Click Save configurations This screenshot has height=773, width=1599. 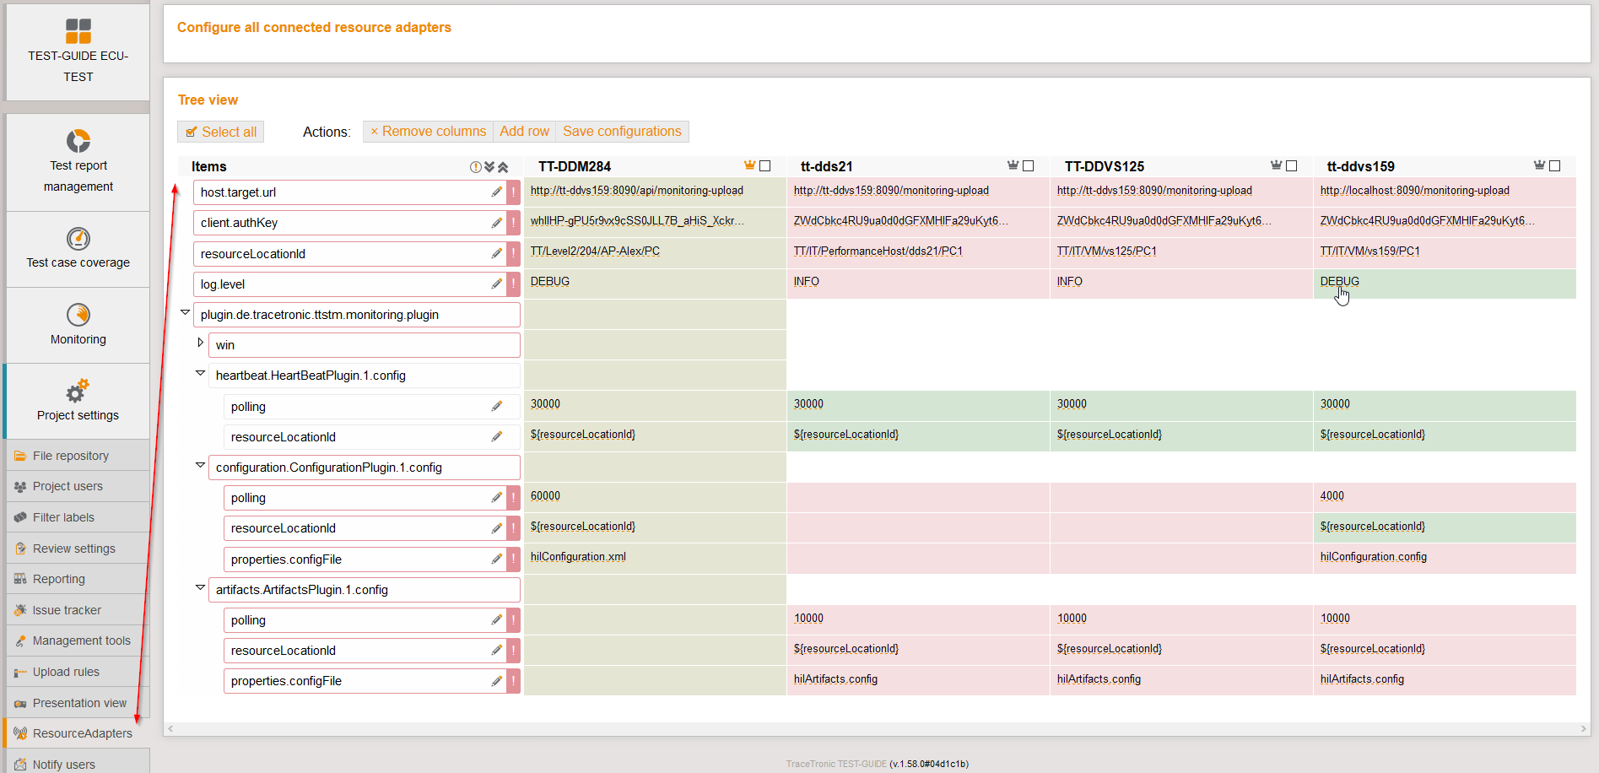(x=622, y=132)
